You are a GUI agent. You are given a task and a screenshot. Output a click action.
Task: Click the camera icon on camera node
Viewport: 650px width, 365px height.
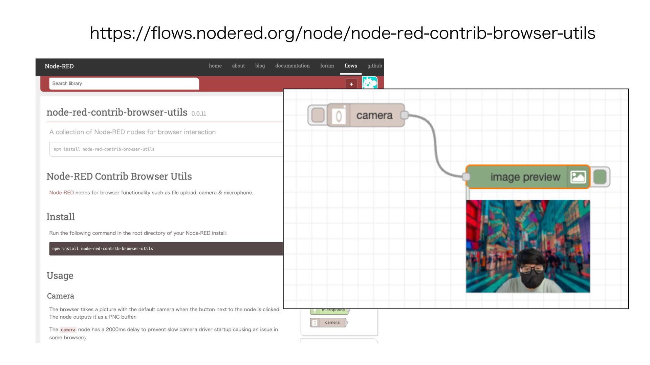pyautogui.click(x=339, y=116)
